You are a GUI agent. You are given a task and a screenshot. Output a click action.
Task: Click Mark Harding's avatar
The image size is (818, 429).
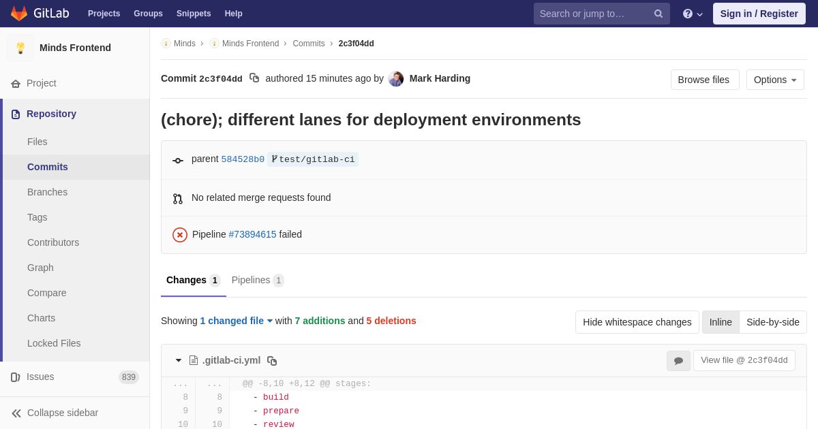396,79
